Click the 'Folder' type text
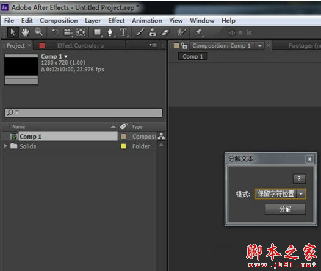Image resolution: width=321 pixels, height=271 pixels. point(141,146)
